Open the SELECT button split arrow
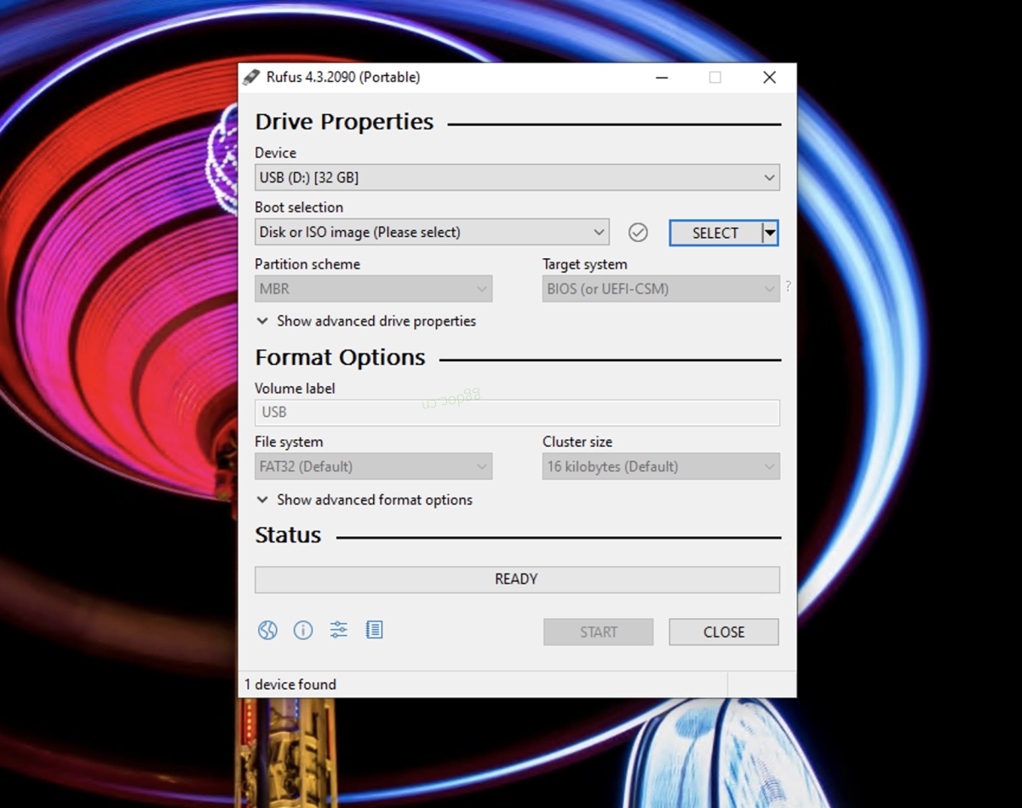 [770, 233]
